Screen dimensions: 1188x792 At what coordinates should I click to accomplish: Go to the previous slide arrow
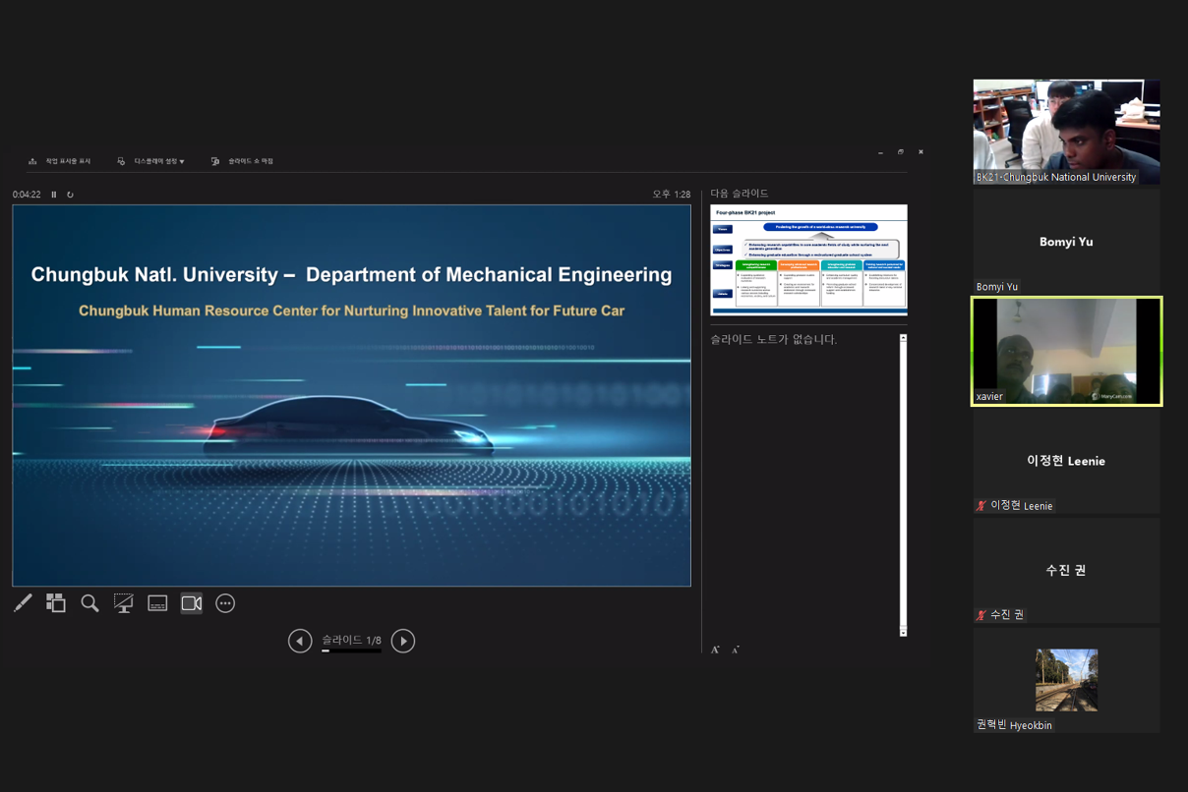pos(300,641)
